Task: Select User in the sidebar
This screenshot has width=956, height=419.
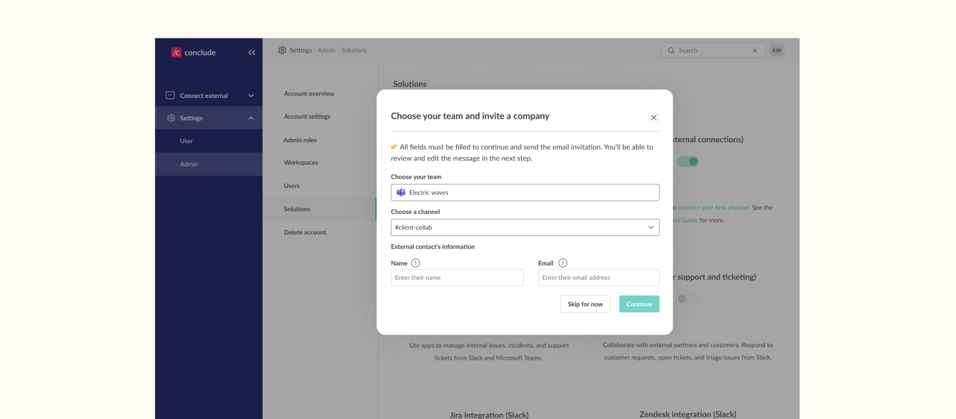Action: (x=209, y=141)
